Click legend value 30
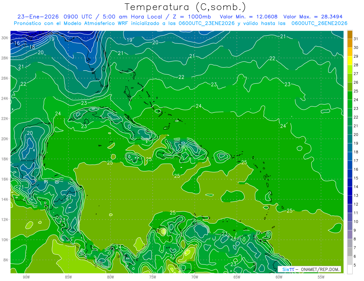This screenshot has width=364, height=281. click(356, 48)
